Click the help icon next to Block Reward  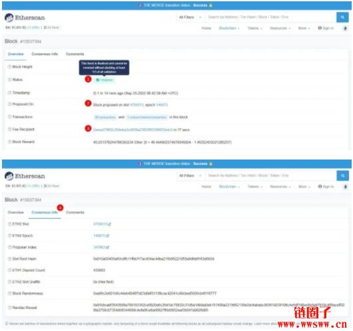tap(9, 142)
